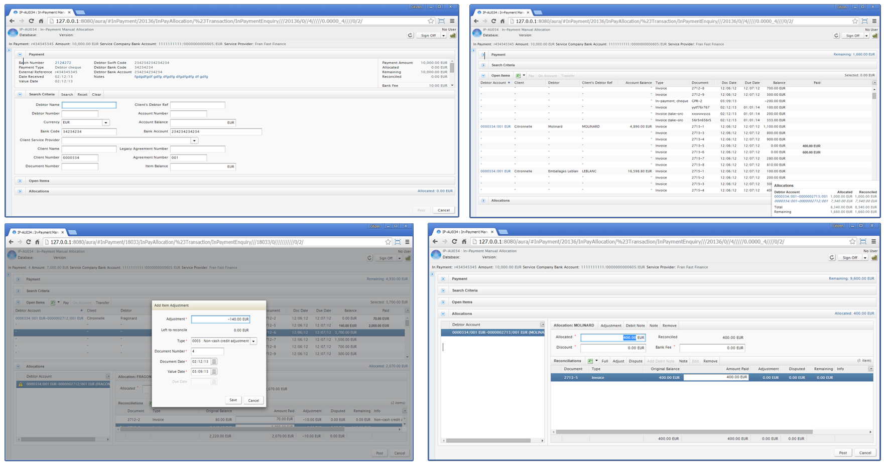Open the column menu icon at the end of the Reconciliations grid header
Viewport: 886px width, 465px height.
coord(870,369)
